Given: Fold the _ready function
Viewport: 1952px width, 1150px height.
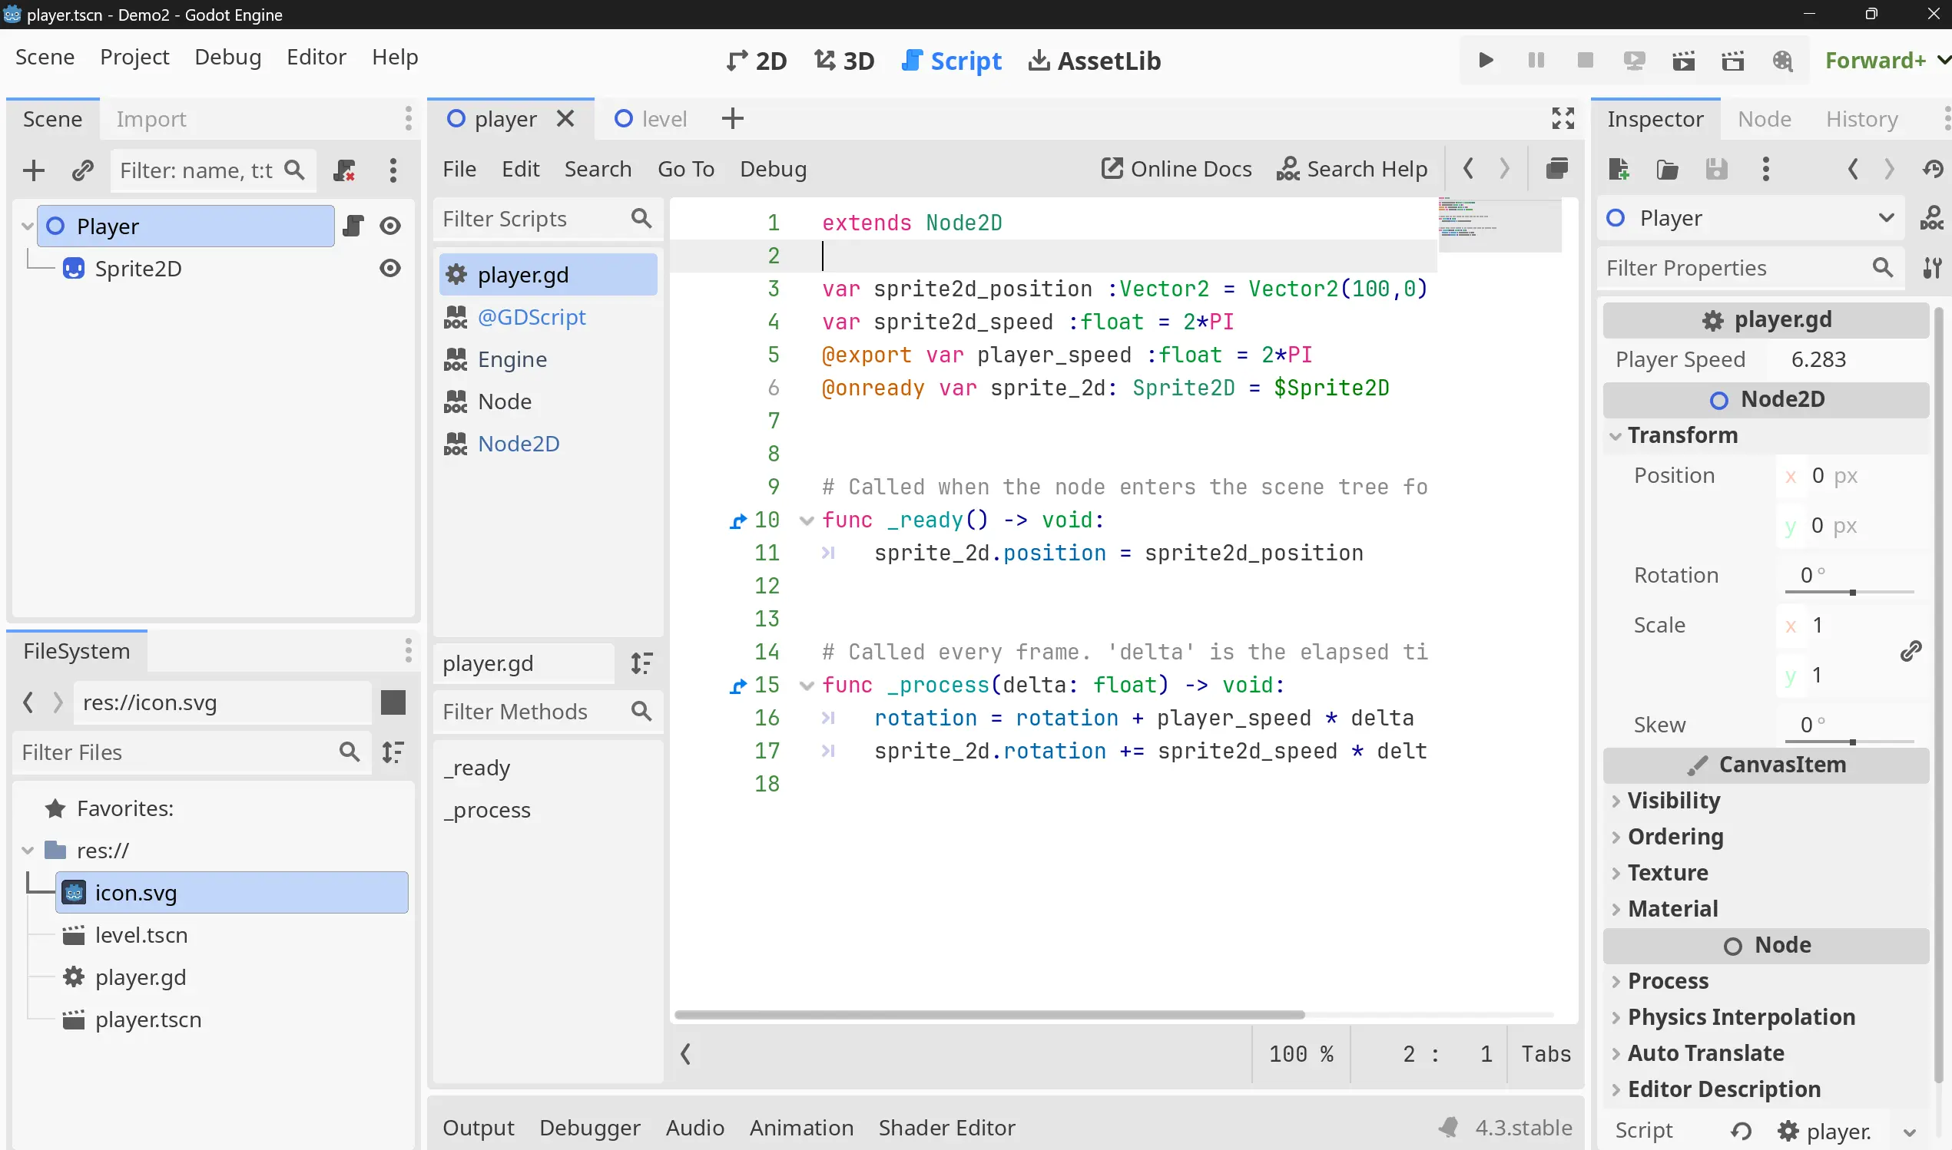Looking at the screenshot, I should point(806,520).
